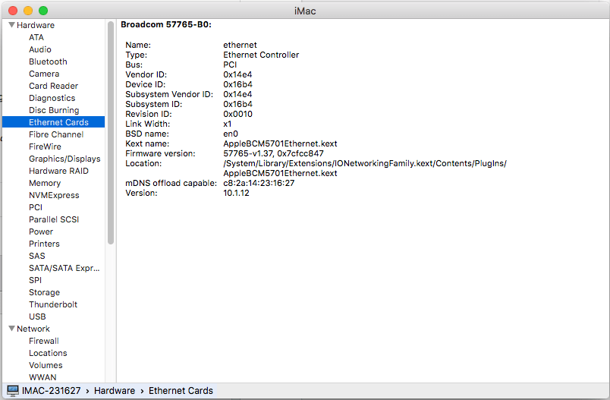Select ATA in the sidebar
Screen dimensions: 610x400
click(x=36, y=37)
